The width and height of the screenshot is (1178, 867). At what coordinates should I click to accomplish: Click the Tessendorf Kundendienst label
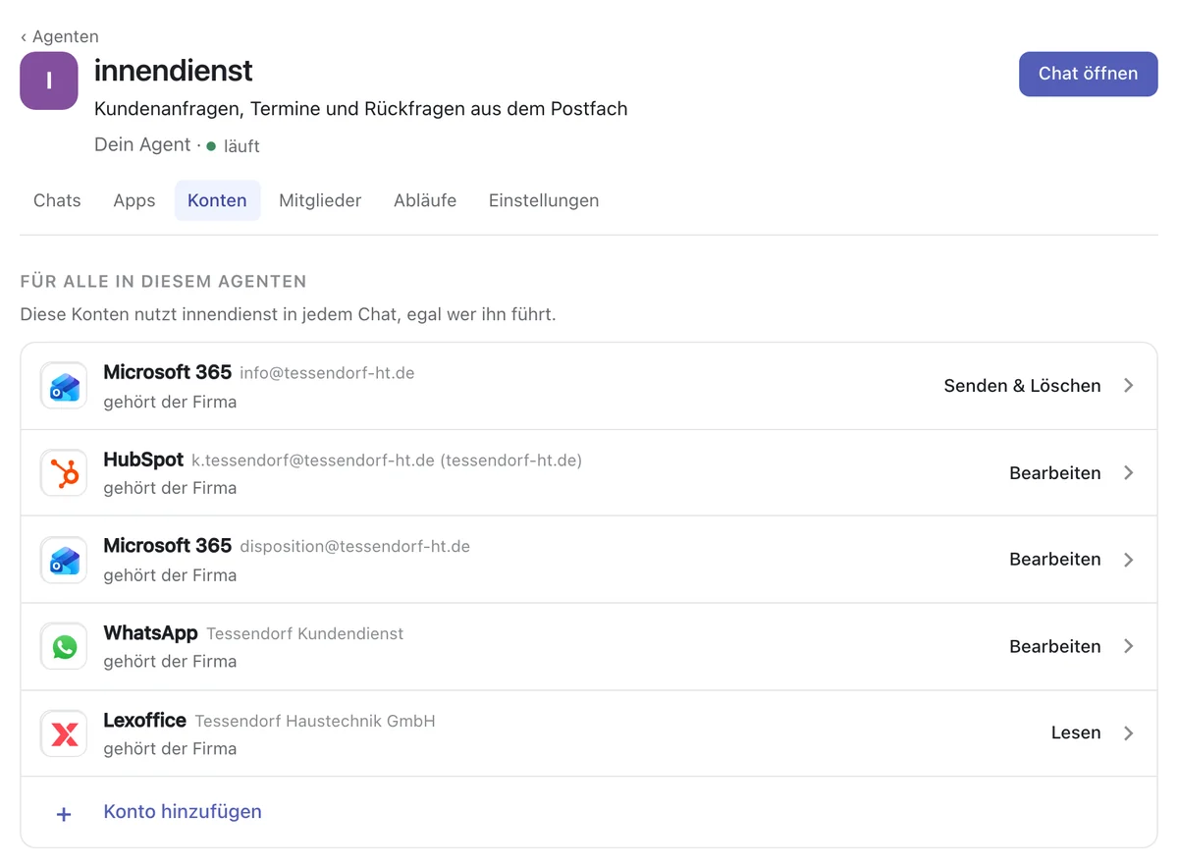tap(305, 634)
